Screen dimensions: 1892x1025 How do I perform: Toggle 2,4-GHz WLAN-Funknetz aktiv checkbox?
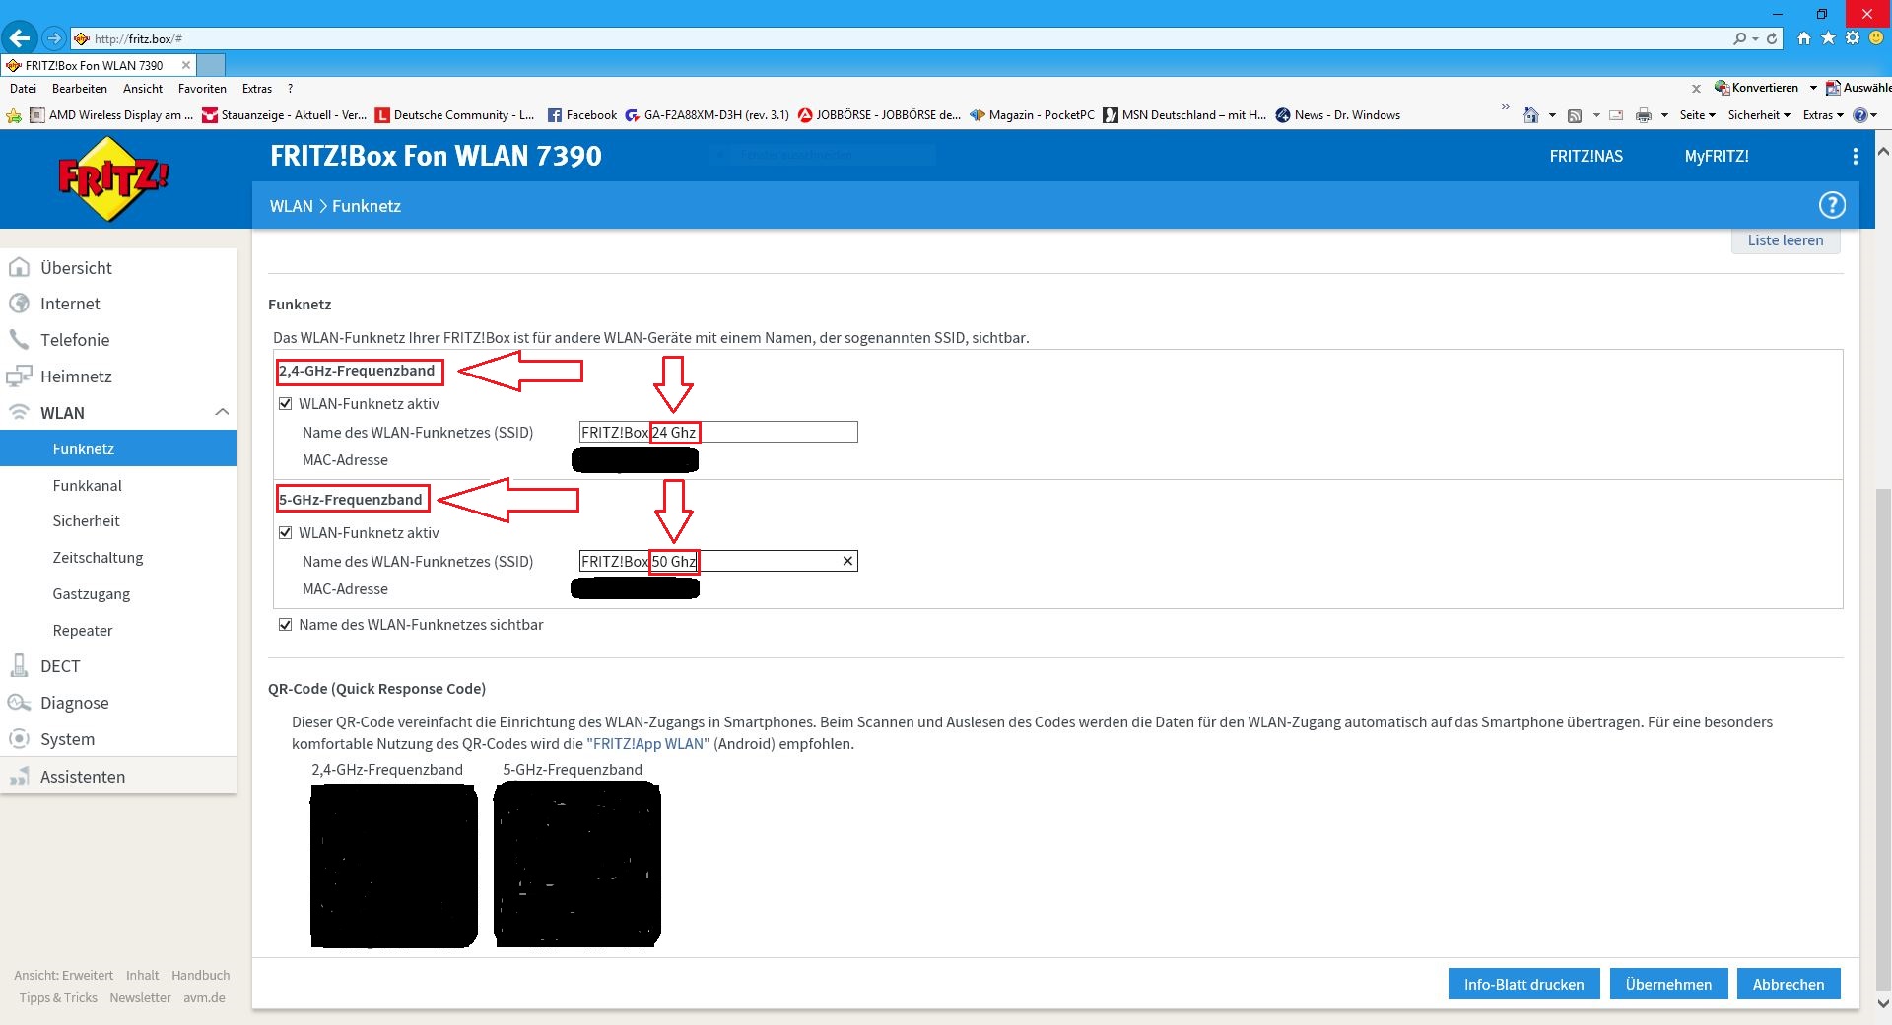[286, 403]
